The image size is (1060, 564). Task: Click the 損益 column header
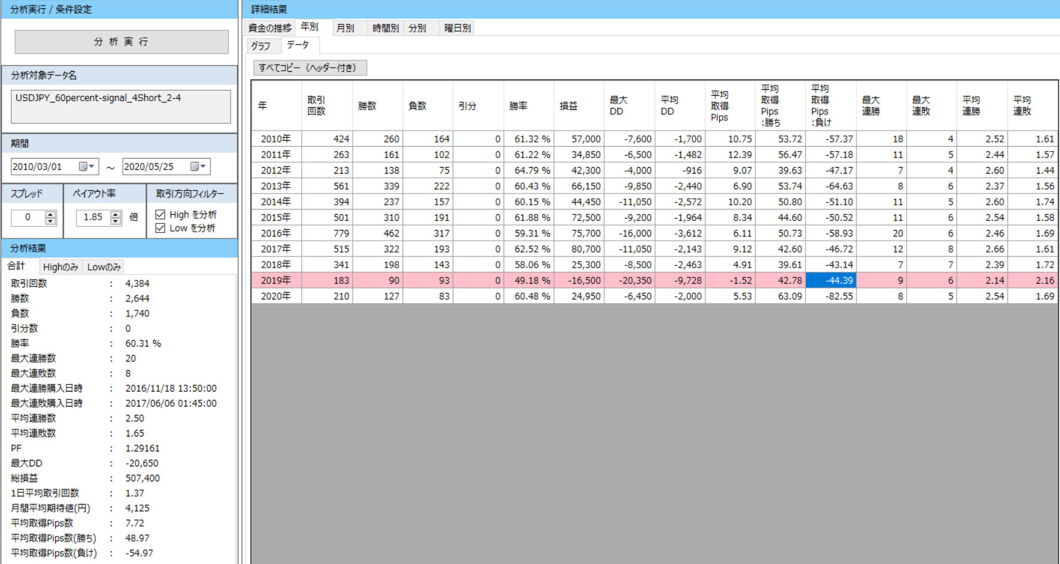click(x=579, y=106)
